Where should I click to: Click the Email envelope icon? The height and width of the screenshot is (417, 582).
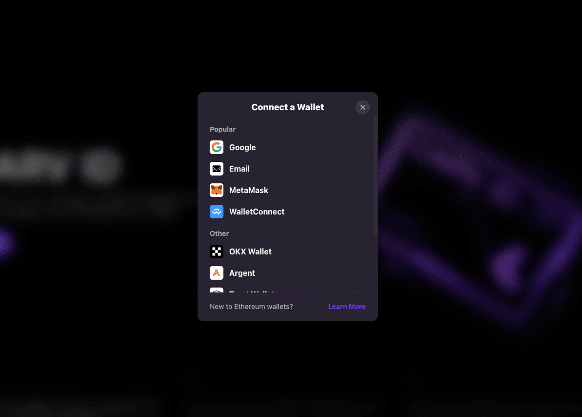[217, 169]
